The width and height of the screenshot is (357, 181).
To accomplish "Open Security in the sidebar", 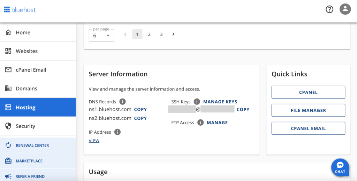I will (38, 126).
